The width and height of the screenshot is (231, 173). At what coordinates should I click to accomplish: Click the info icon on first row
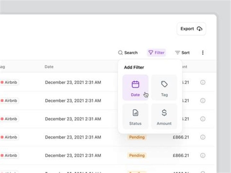pos(203,82)
